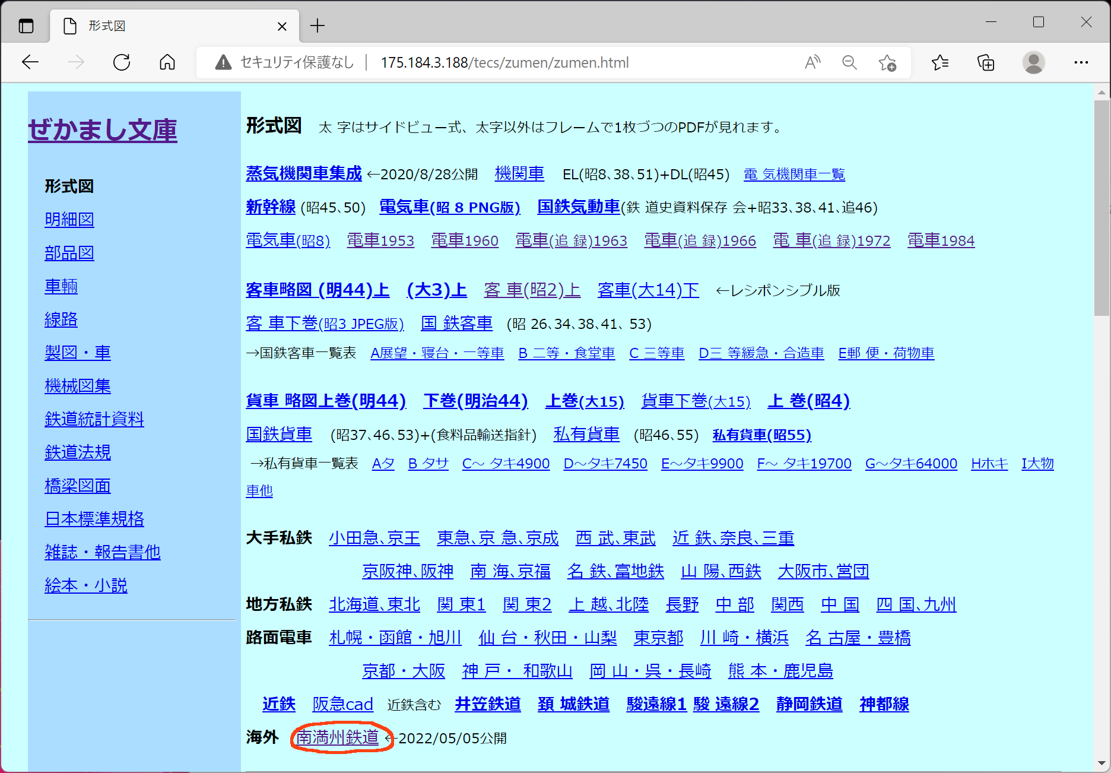Open the 北海道、東北 link

(374, 604)
